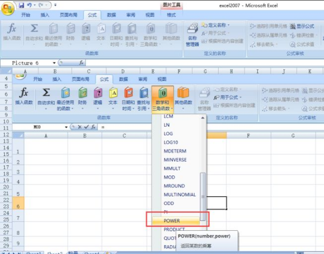Open the Customize Quick Access Toolbar arrow
This screenshot has width=324, height=254.
(x=55, y=5)
